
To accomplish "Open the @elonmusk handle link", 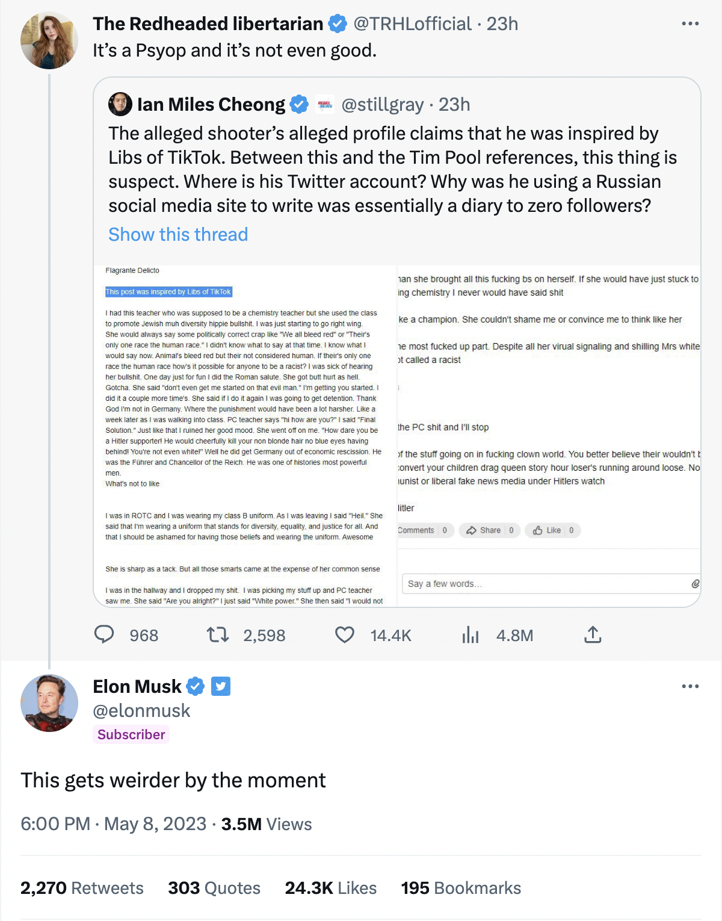I will pos(141,711).
